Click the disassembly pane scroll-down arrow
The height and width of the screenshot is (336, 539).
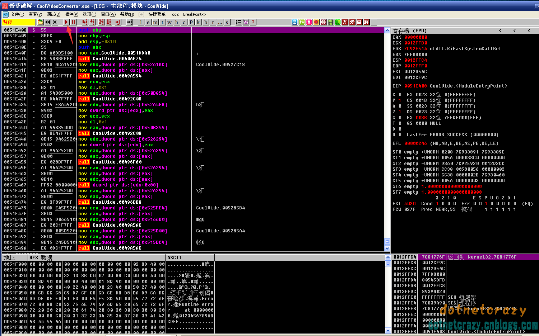(387, 248)
